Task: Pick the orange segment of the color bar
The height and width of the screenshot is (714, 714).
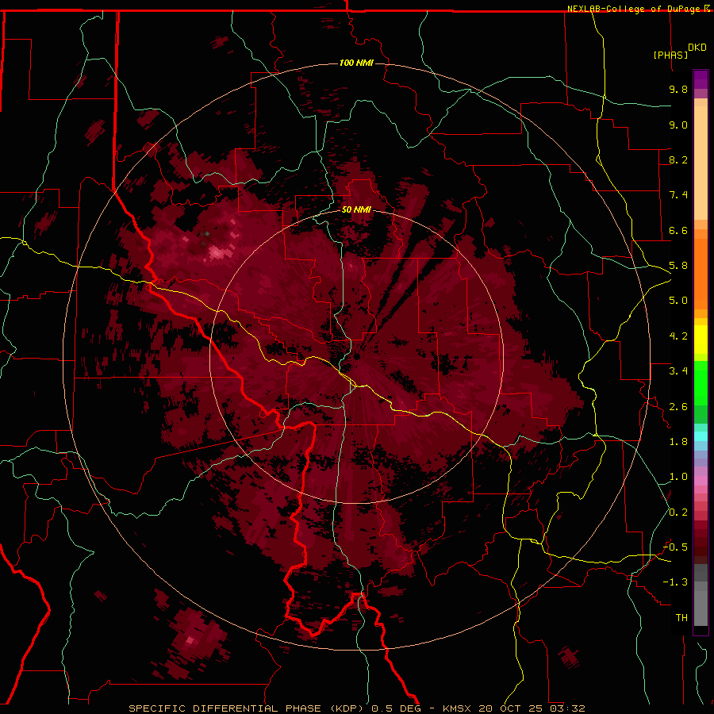Action: pos(701,273)
